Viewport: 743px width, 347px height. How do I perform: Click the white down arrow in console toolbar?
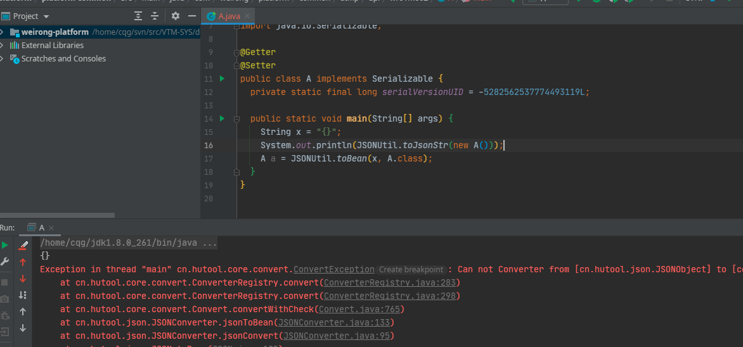[23, 328]
